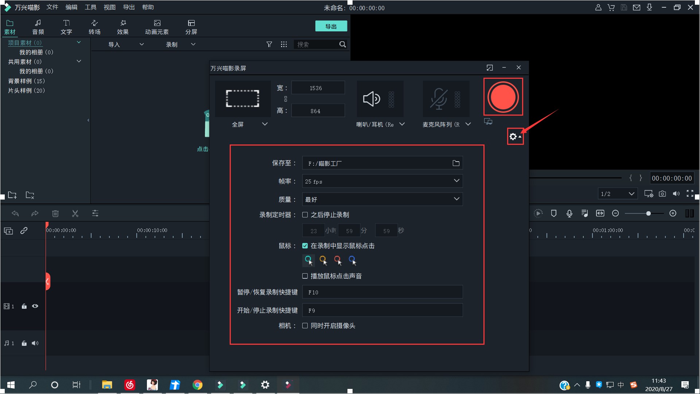Open the 帧率 frame rate dropdown
This screenshot has width=700, height=394.
pos(456,181)
